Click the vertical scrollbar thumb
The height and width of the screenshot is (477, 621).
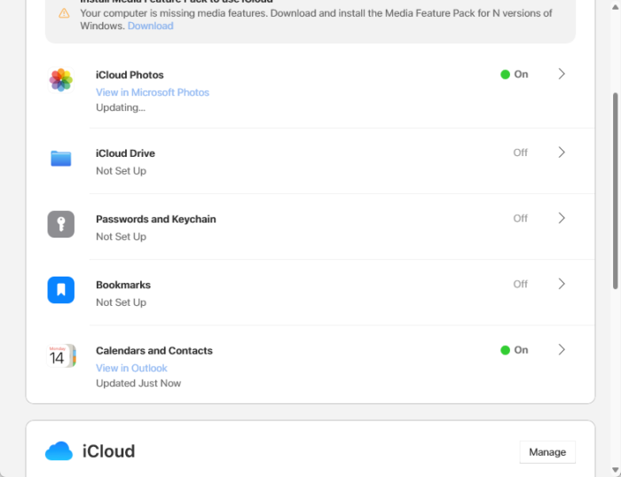click(616, 191)
